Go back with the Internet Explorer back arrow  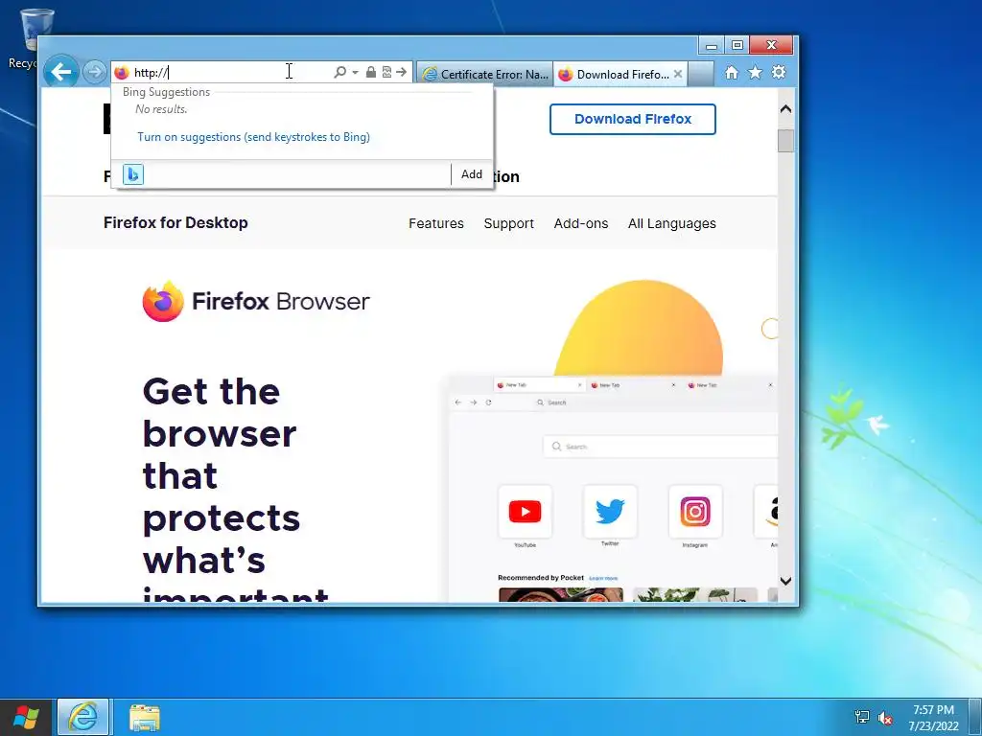pyautogui.click(x=60, y=72)
